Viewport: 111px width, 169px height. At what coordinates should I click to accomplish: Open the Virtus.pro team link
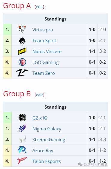[43, 30]
